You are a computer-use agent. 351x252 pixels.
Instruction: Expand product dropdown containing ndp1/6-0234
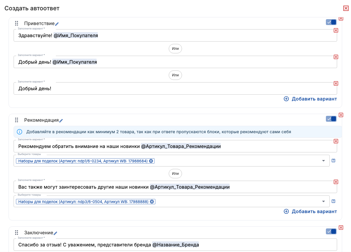(x=323, y=161)
